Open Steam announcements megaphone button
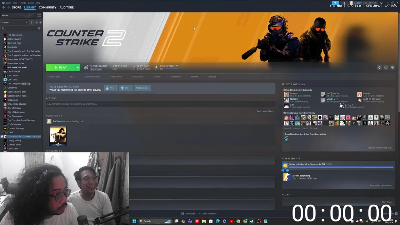 click(336, 3)
